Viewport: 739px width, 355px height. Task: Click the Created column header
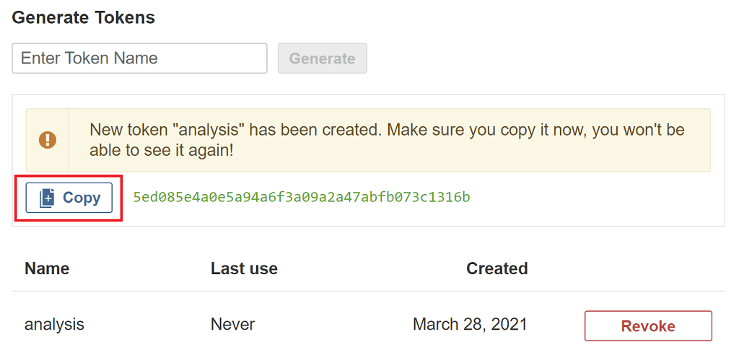pyautogui.click(x=497, y=268)
